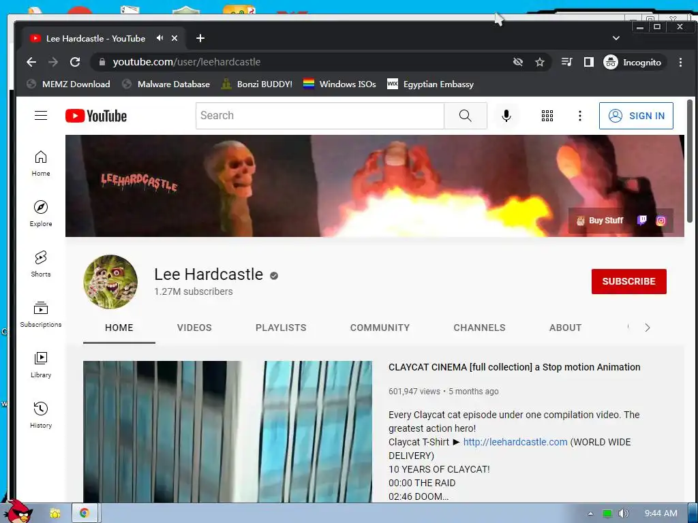Viewport: 698px width, 523px height.
Task: Expand the tab search dropdown arrow
Action: (616, 38)
